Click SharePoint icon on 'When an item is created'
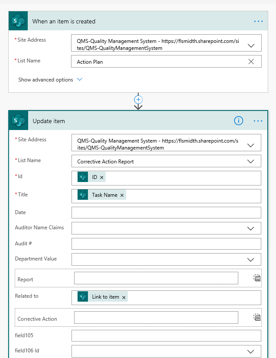 point(18,21)
